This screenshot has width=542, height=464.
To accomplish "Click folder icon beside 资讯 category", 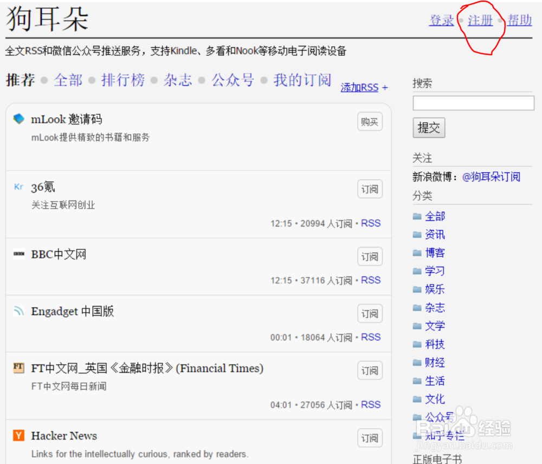I will 417,235.
